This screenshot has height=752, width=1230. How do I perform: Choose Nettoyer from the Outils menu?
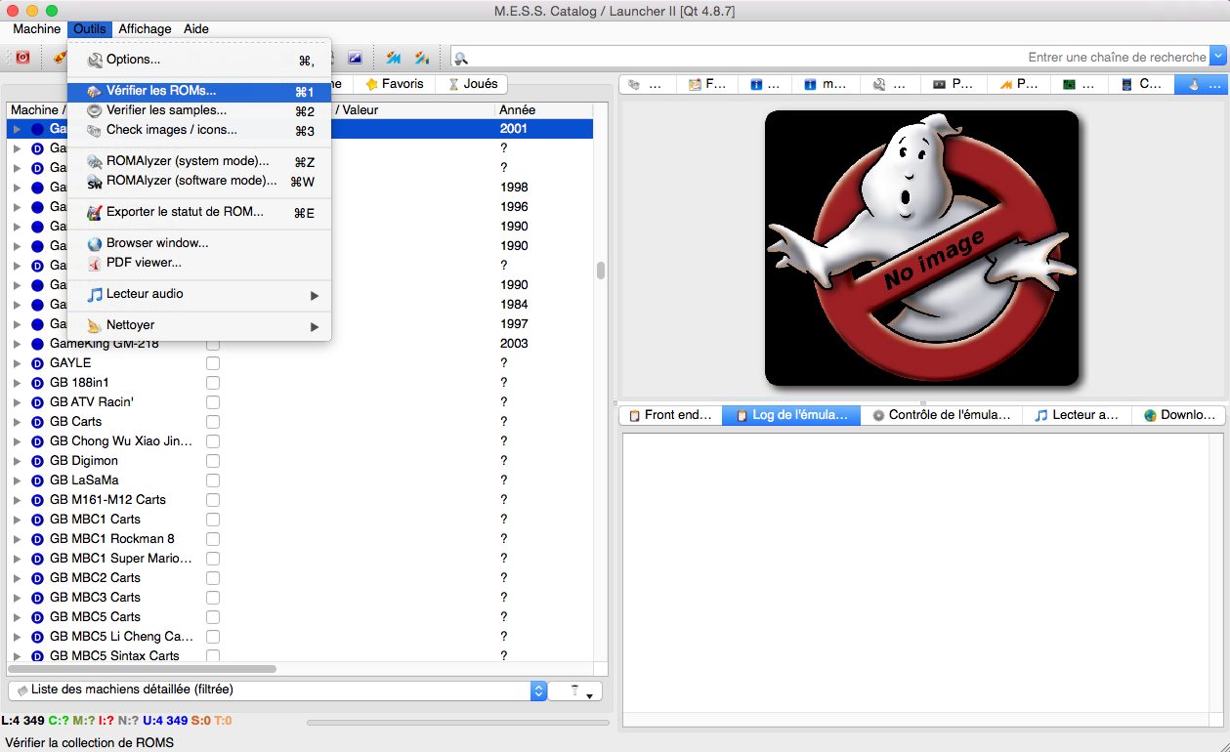tap(199, 325)
